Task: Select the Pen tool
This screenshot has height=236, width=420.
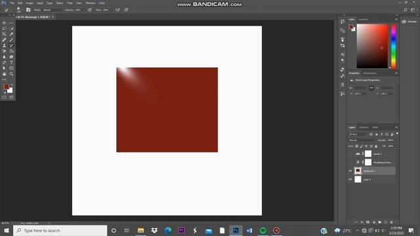Action: pos(4,63)
